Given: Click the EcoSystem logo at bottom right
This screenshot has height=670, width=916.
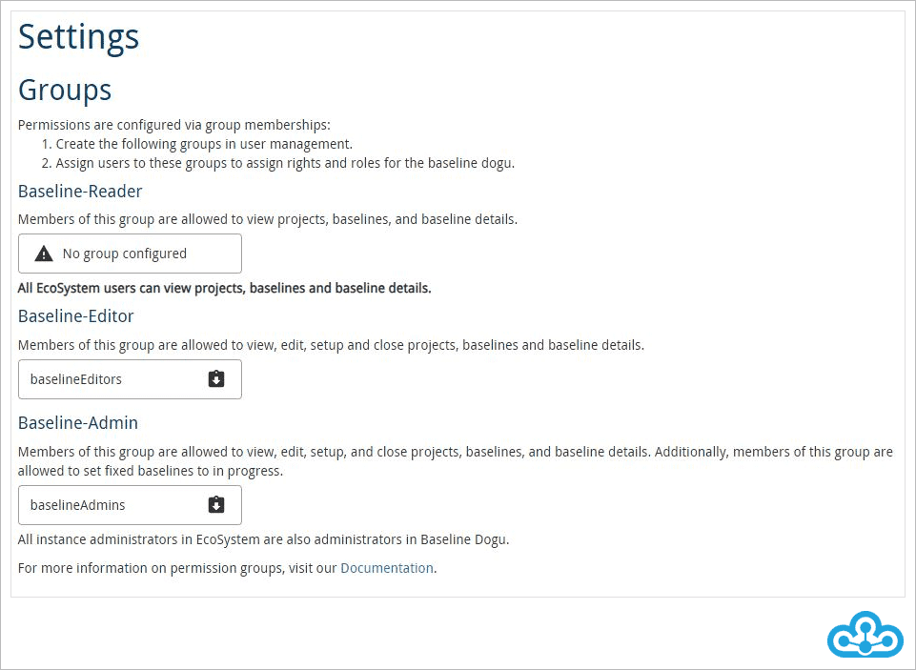Looking at the screenshot, I should click(x=865, y=635).
